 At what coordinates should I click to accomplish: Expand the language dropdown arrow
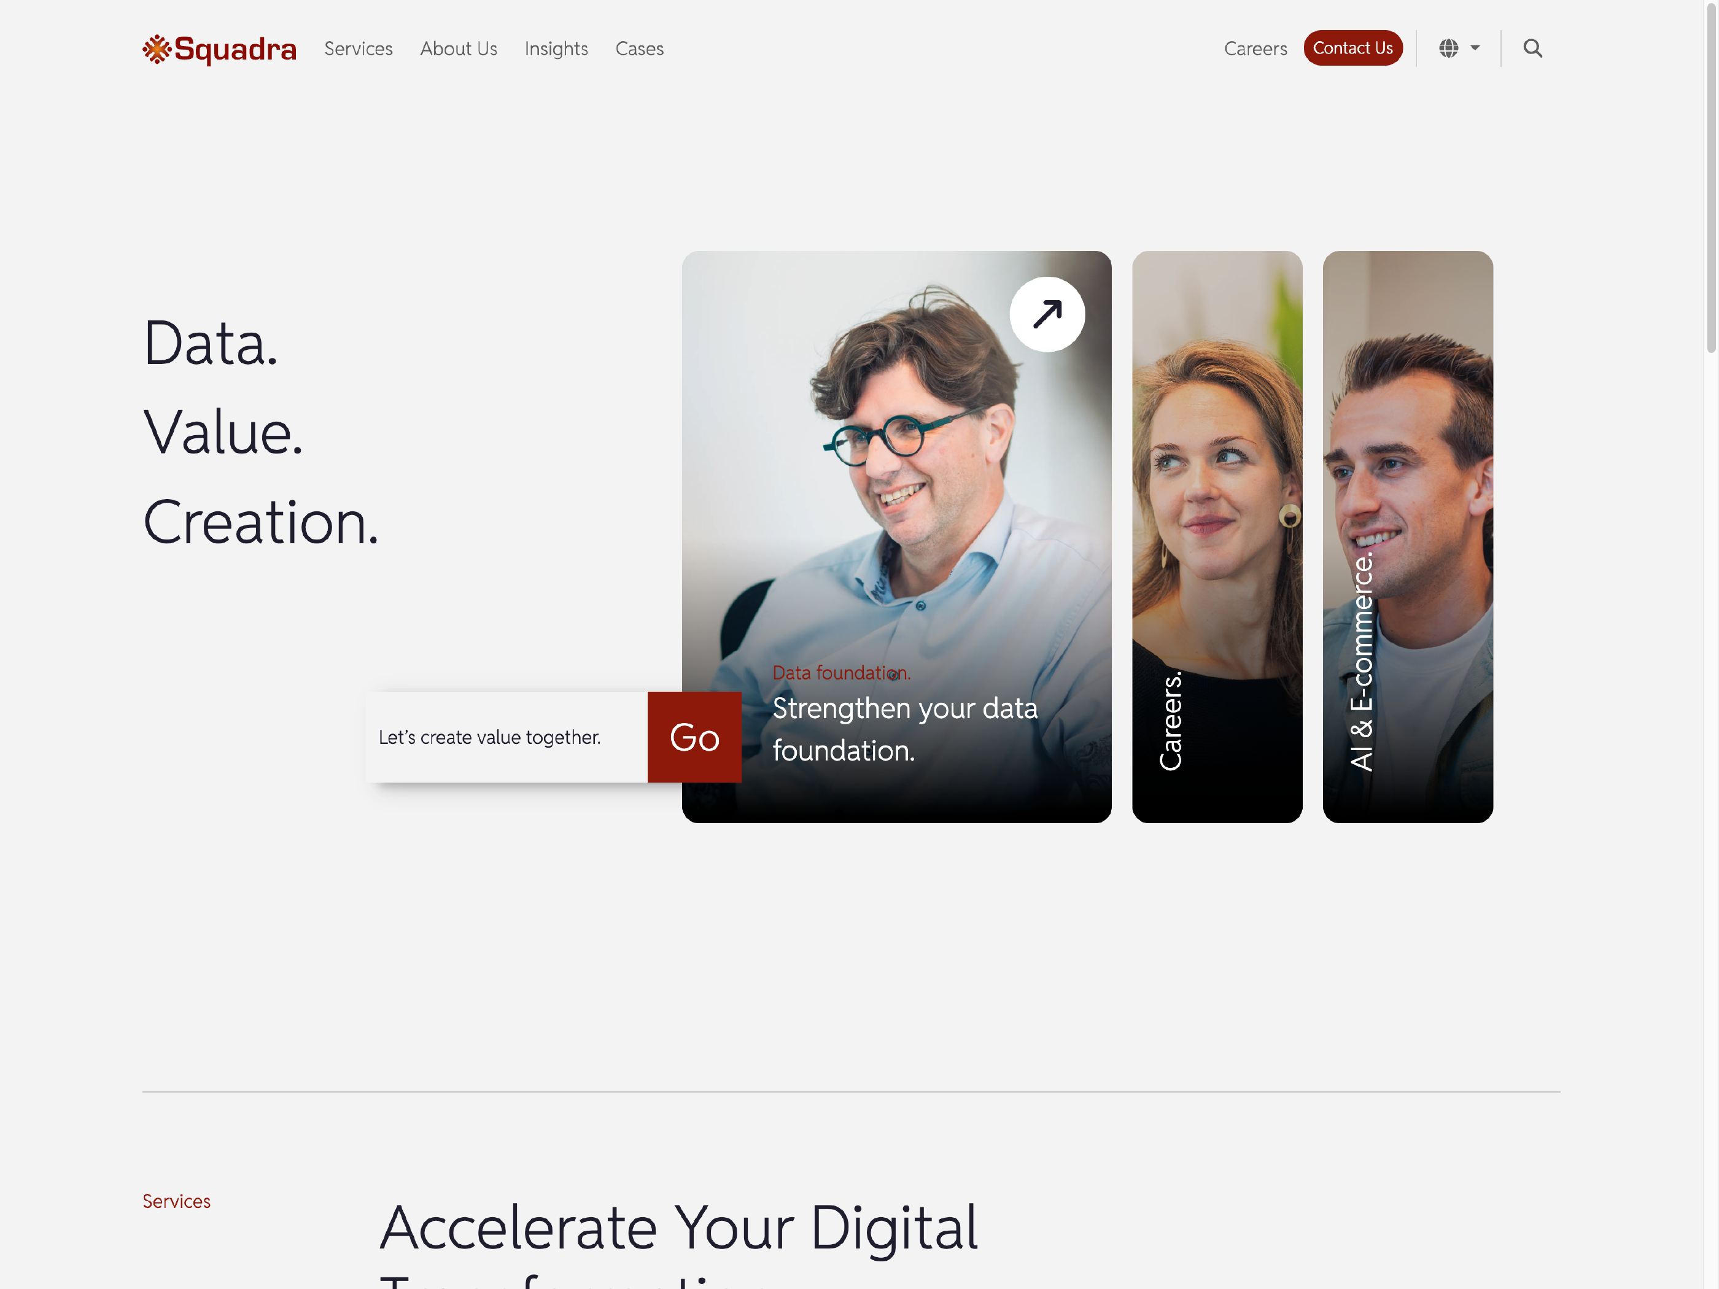coord(1475,48)
